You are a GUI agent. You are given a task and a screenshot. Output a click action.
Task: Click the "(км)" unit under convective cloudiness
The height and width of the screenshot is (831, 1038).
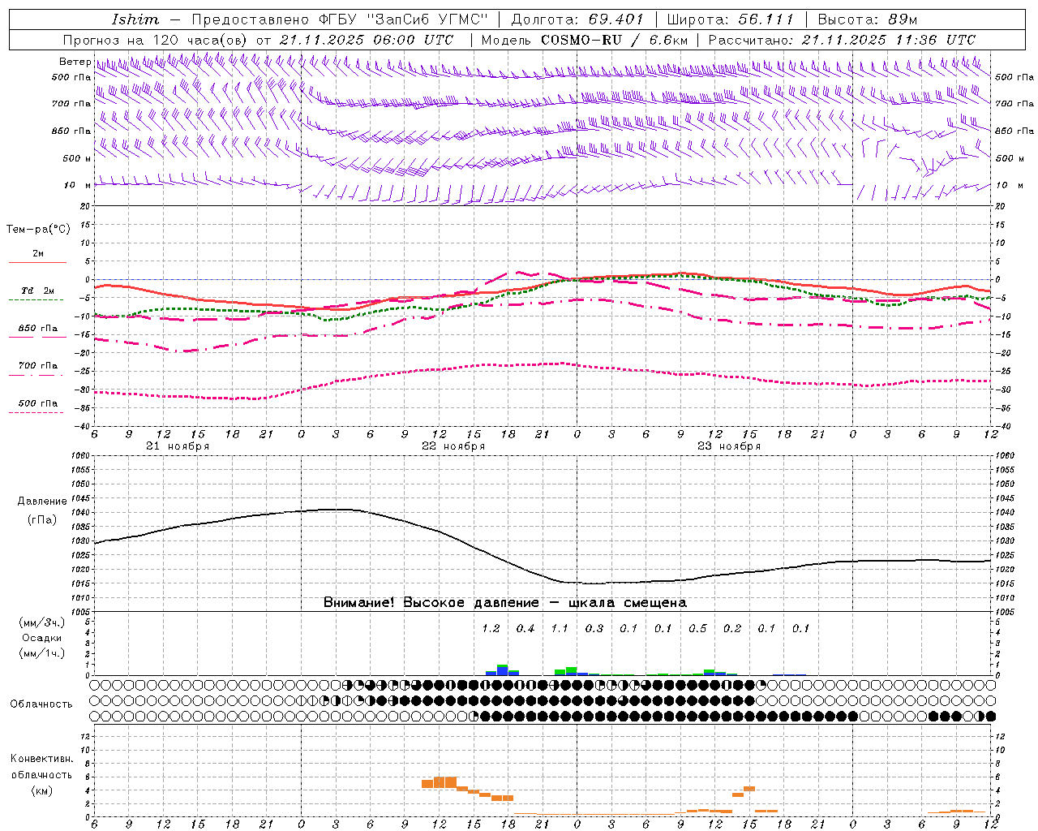pyautogui.click(x=41, y=790)
